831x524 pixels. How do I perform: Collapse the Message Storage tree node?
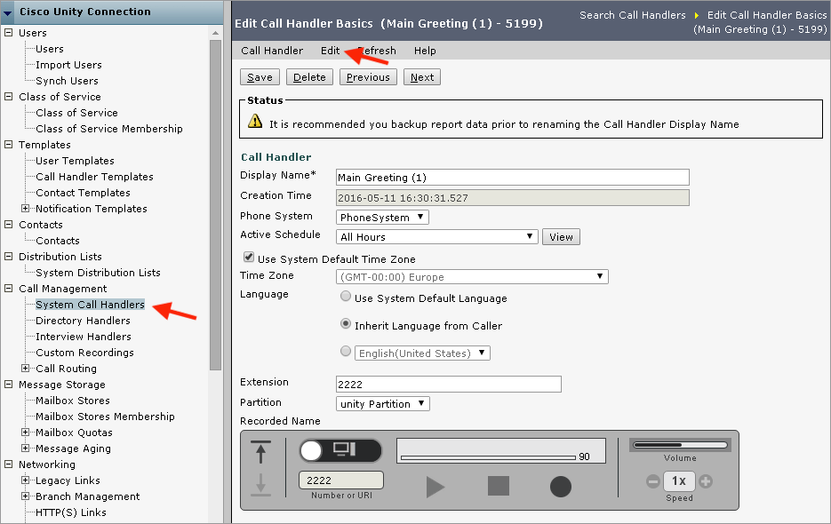tap(9, 385)
